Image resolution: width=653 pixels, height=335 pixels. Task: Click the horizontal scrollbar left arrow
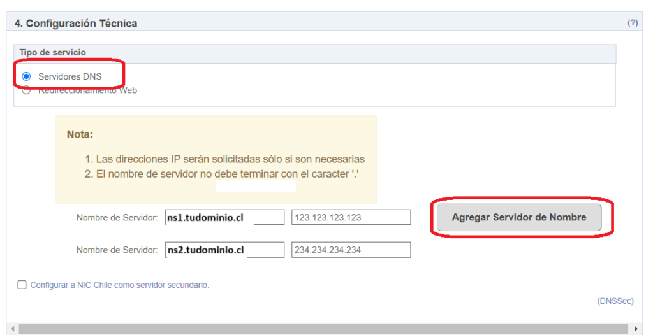[x=13, y=329]
